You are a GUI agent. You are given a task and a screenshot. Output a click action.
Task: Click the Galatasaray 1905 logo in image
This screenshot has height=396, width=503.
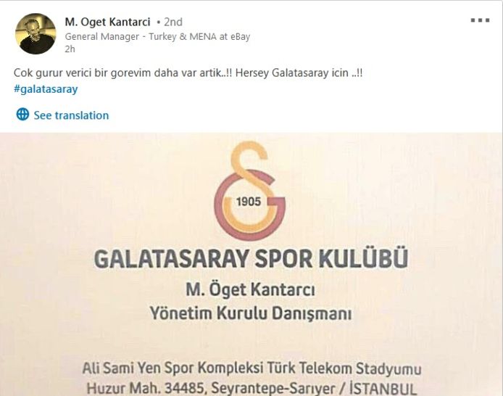click(249, 191)
